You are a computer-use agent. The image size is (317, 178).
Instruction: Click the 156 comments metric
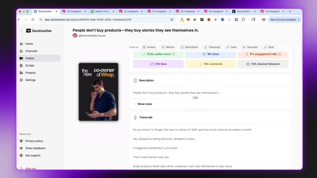pyautogui.click(x=211, y=64)
